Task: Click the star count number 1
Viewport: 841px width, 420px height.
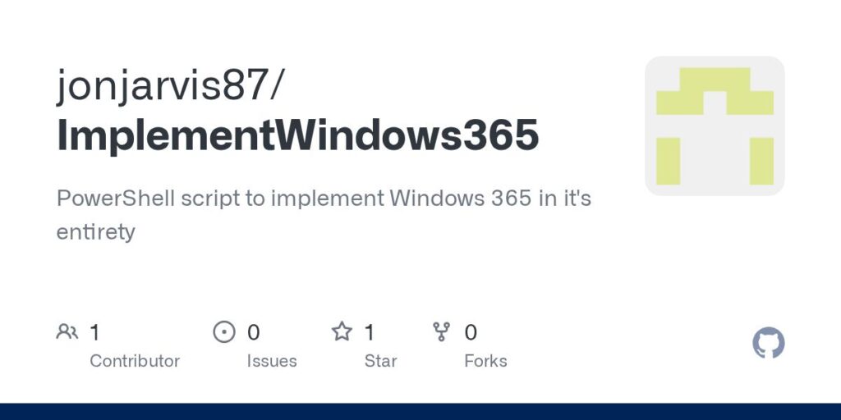Action: coord(369,333)
